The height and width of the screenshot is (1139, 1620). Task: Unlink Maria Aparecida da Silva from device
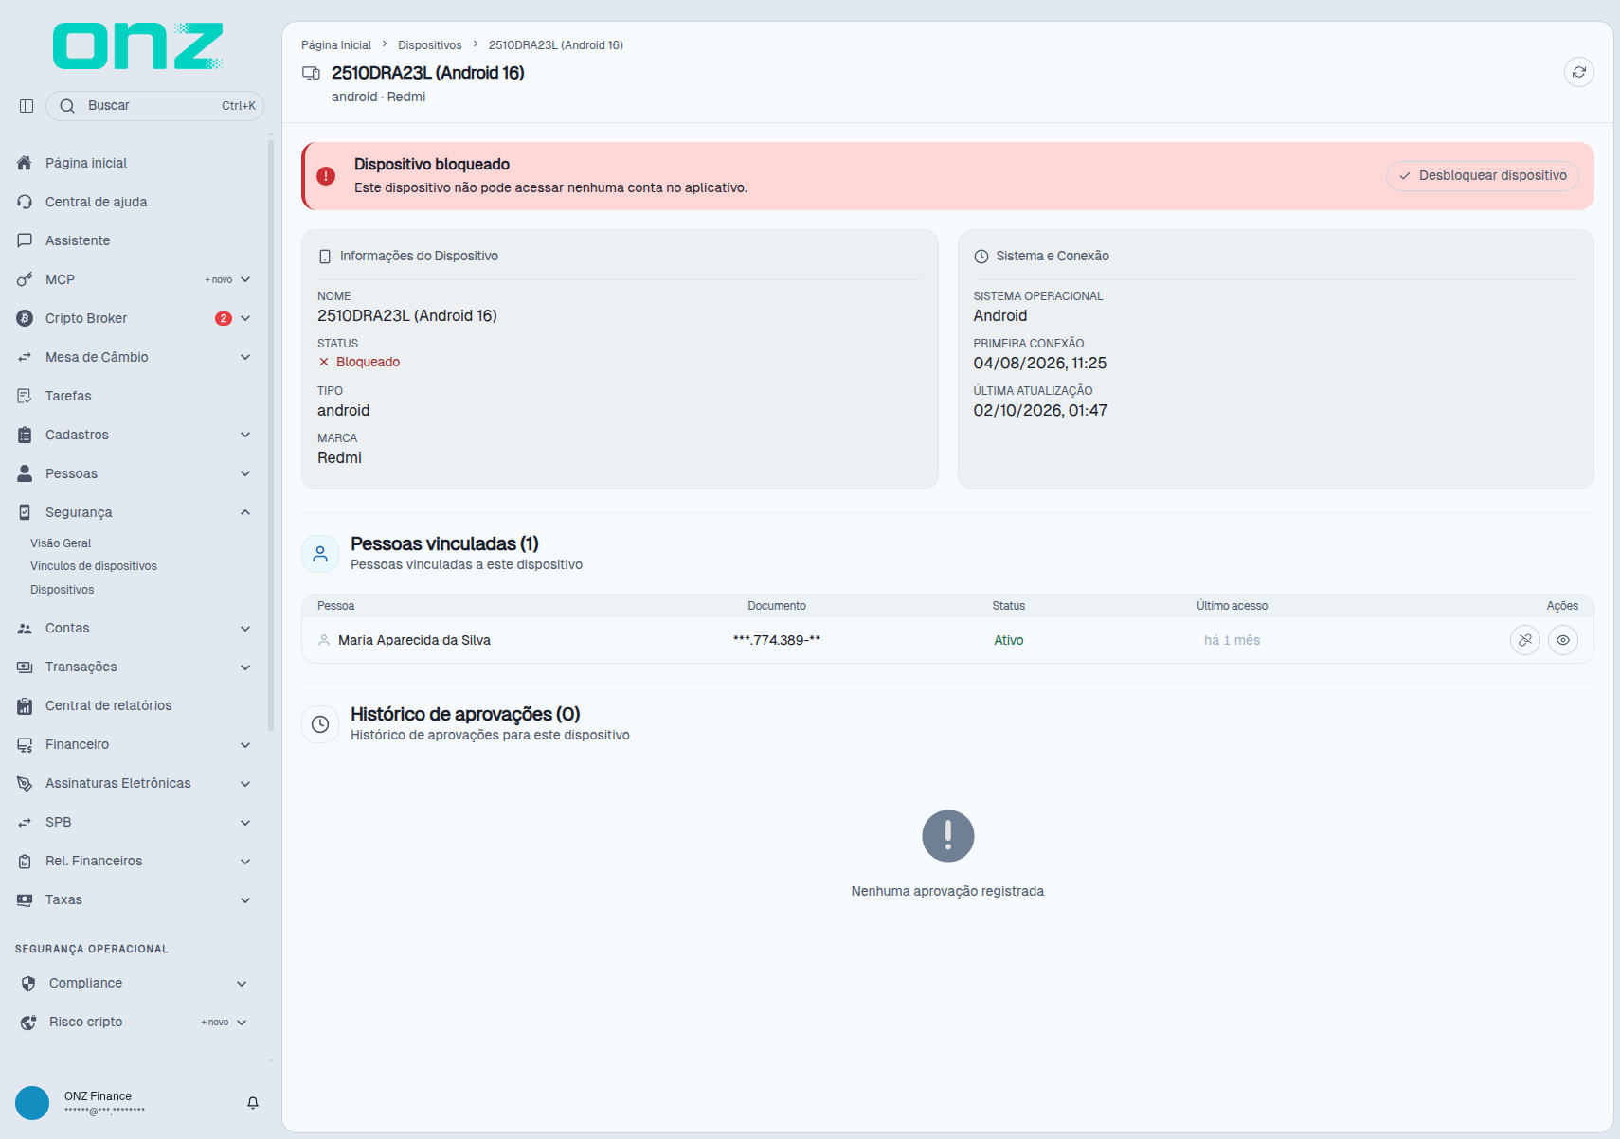[x=1525, y=640]
